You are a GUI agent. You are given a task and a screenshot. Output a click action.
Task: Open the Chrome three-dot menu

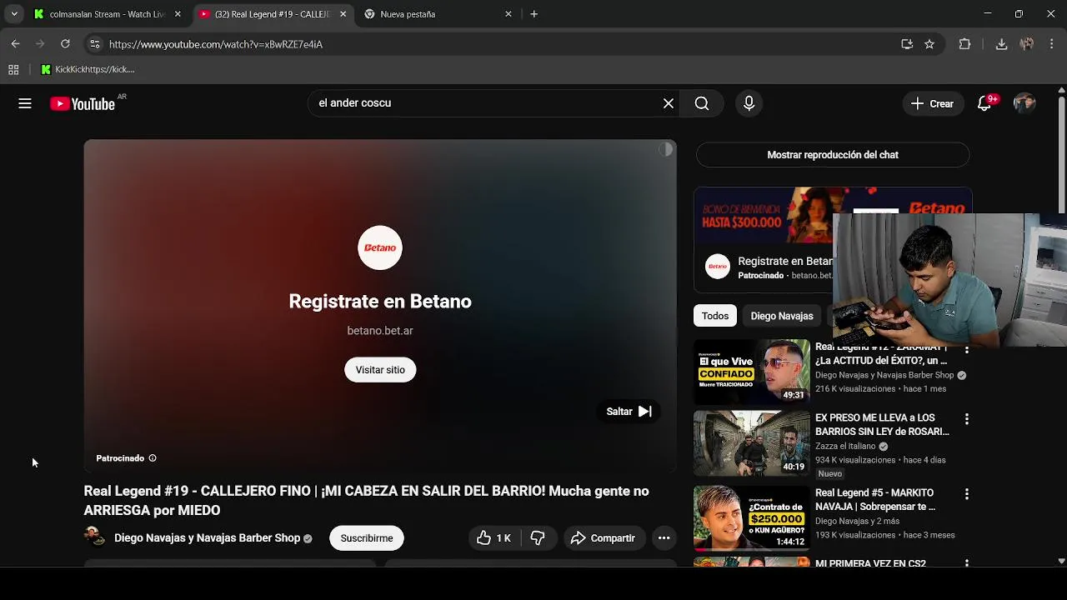click(x=1052, y=44)
